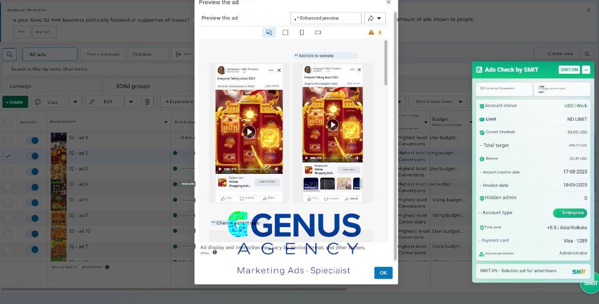Open the column settings icon beside Create view
This screenshot has width=599, height=304.
click(587, 54)
